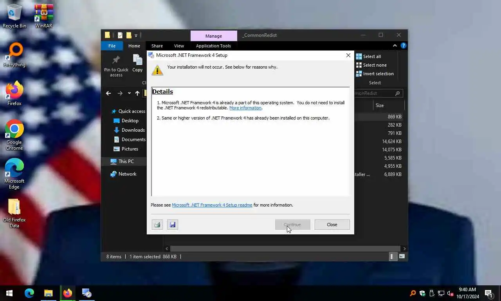This screenshot has height=301, width=501.
Task: Go up one folder level in Explorer
Action: point(137,93)
